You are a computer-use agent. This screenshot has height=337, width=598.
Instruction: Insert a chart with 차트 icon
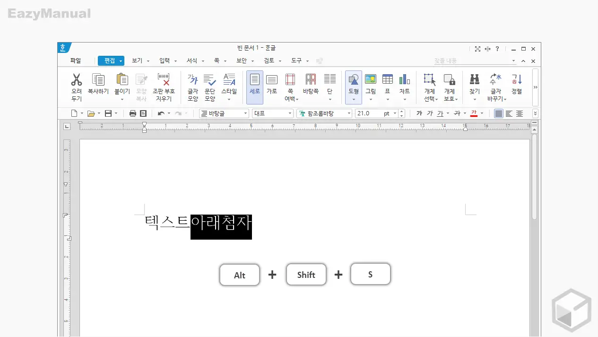click(x=405, y=79)
